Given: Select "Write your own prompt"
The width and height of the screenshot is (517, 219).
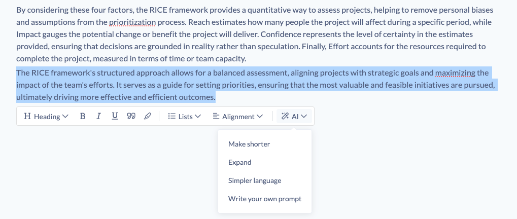Looking at the screenshot, I should pos(265,199).
